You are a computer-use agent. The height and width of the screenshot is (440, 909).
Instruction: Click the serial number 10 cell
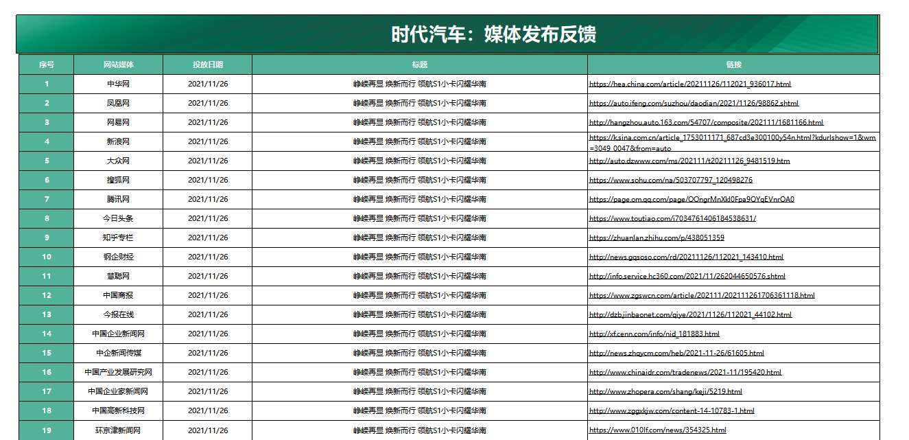coord(46,257)
